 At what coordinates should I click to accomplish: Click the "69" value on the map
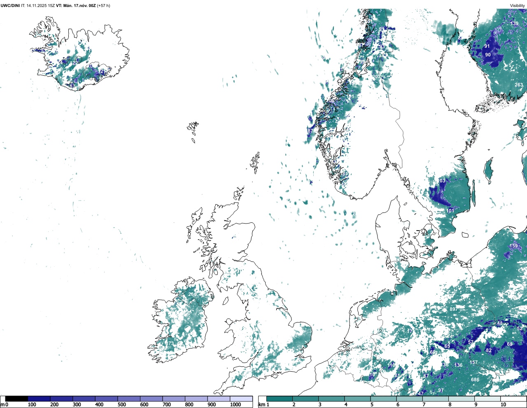pos(510,344)
